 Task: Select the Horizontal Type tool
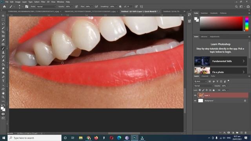pos(3,81)
